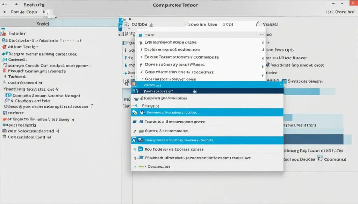Click the orange icon before 'or Coghito Tloraites'
358x204 pixels.
click(5, 119)
